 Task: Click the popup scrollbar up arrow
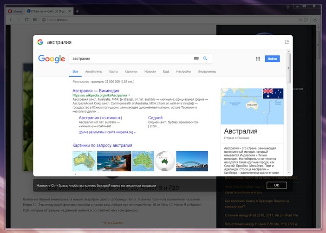[289, 51]
